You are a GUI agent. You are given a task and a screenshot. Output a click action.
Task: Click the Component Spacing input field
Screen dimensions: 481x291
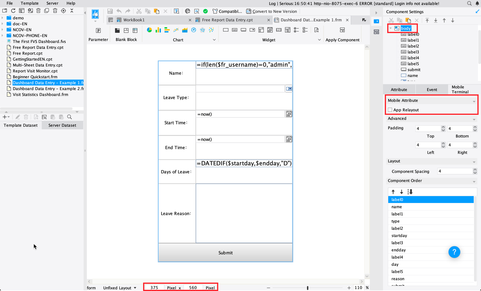tap(455, 171)
